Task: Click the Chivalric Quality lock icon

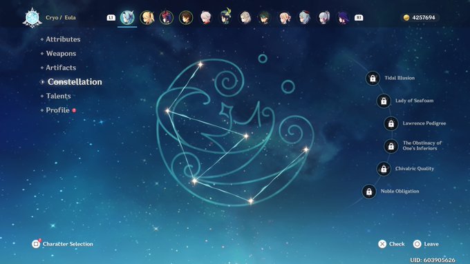Action: coord(384,169)
